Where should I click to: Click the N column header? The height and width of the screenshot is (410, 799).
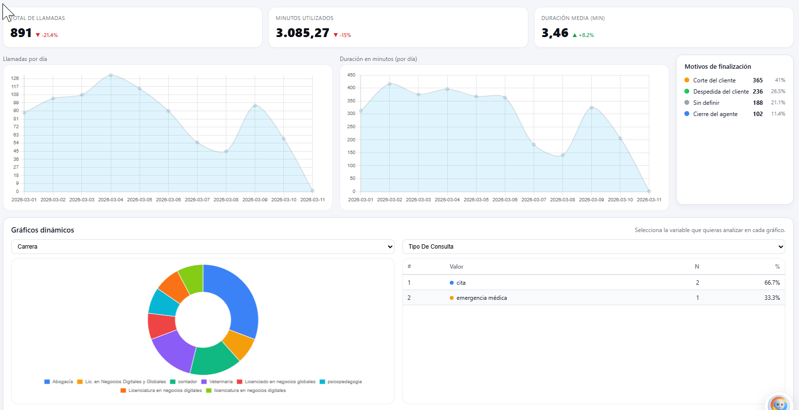coord(697,267)
